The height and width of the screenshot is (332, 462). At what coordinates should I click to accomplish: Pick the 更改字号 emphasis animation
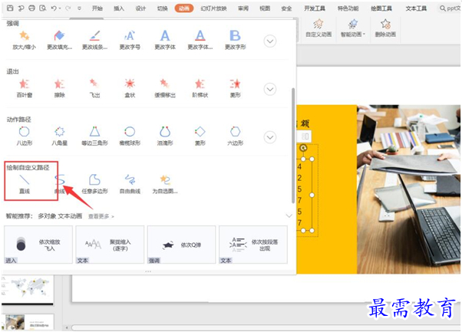[130, 40]
